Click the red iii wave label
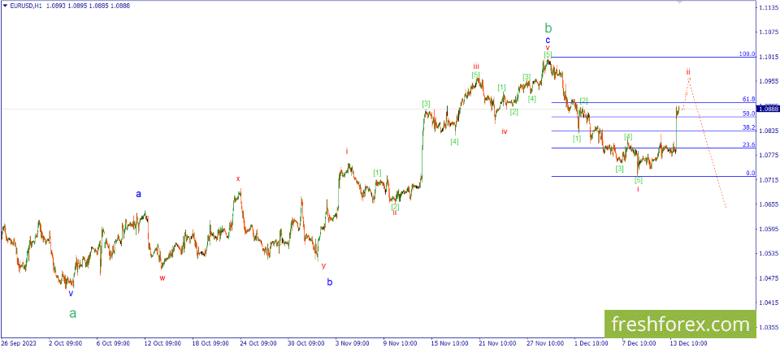The width and height of the screenshot is (780, 348). coord(476,66)
